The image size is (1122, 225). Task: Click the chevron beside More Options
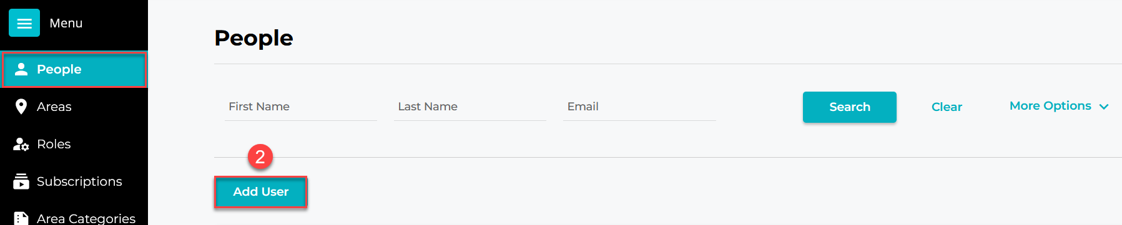1104,107
